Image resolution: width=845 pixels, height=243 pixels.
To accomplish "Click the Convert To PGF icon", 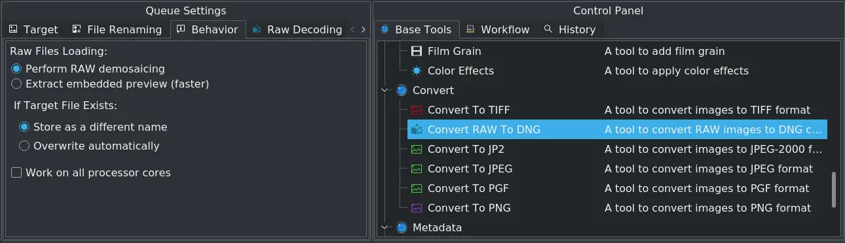I will [x=417, y=188].
